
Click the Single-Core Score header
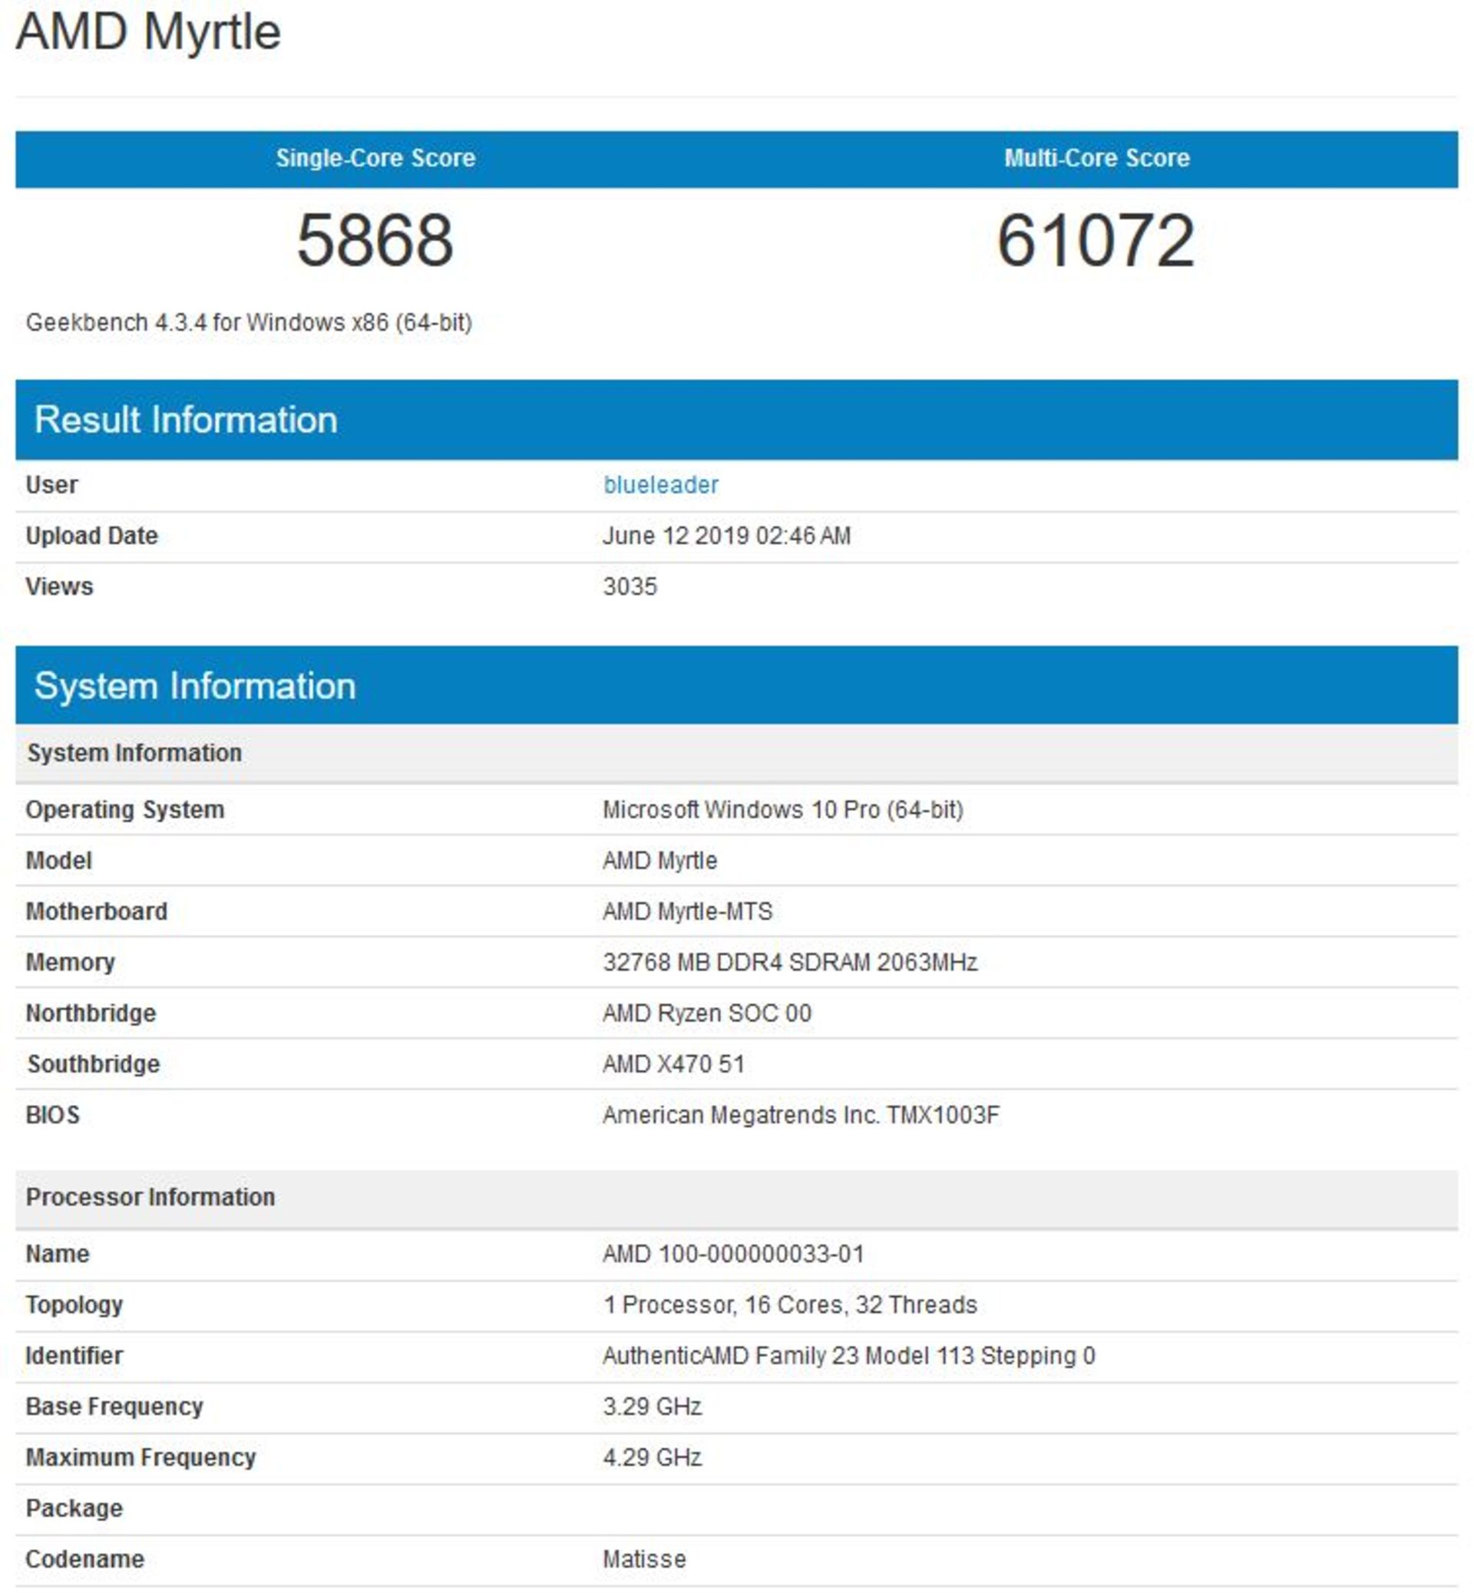[x=376, y=158]
